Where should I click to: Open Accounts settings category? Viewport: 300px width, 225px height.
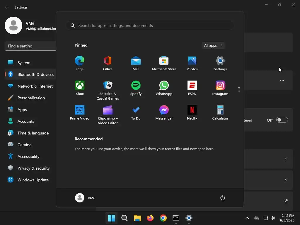pyautogui.click(x=30, y=121)
